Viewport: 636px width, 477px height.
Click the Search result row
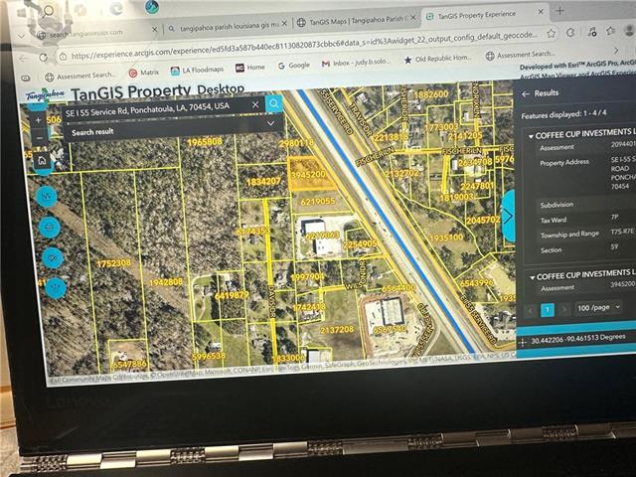coord(174,130)
